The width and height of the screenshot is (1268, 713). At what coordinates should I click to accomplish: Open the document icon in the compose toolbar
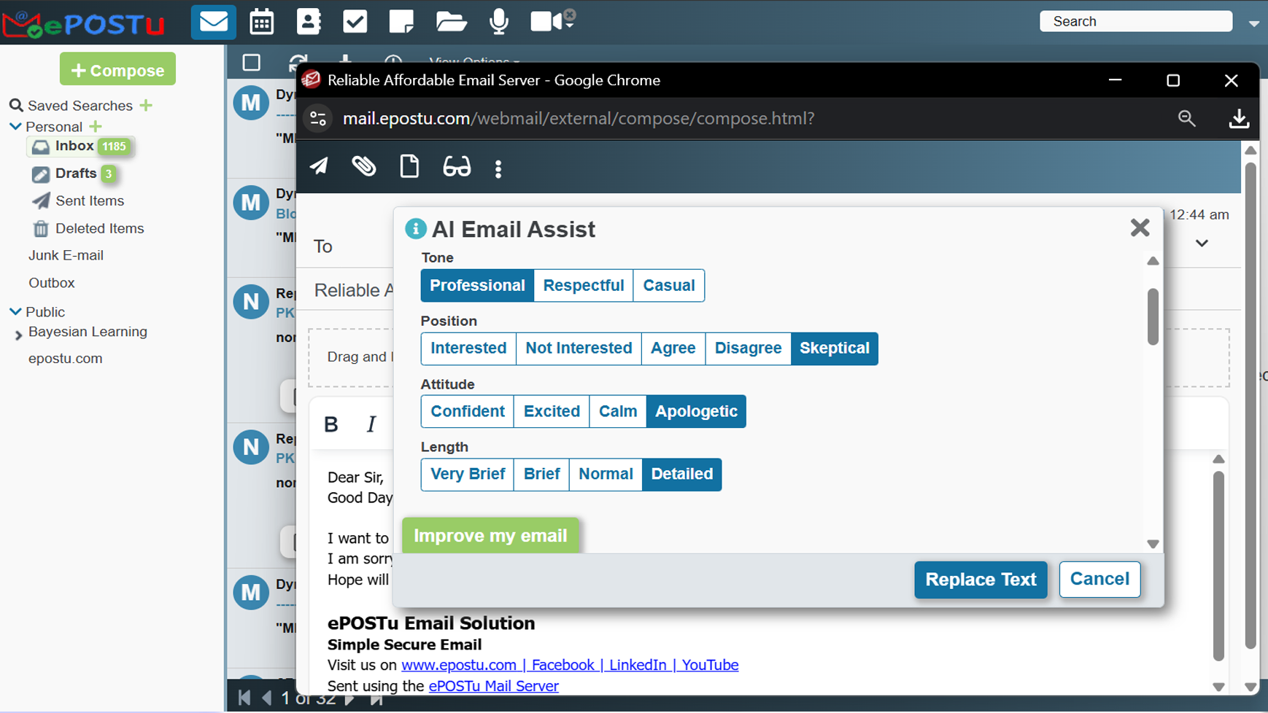pyautogui.click(x=409, y=167)
